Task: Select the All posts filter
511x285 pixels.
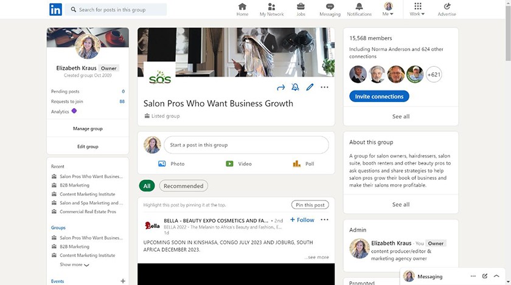Action: (147, 186)
